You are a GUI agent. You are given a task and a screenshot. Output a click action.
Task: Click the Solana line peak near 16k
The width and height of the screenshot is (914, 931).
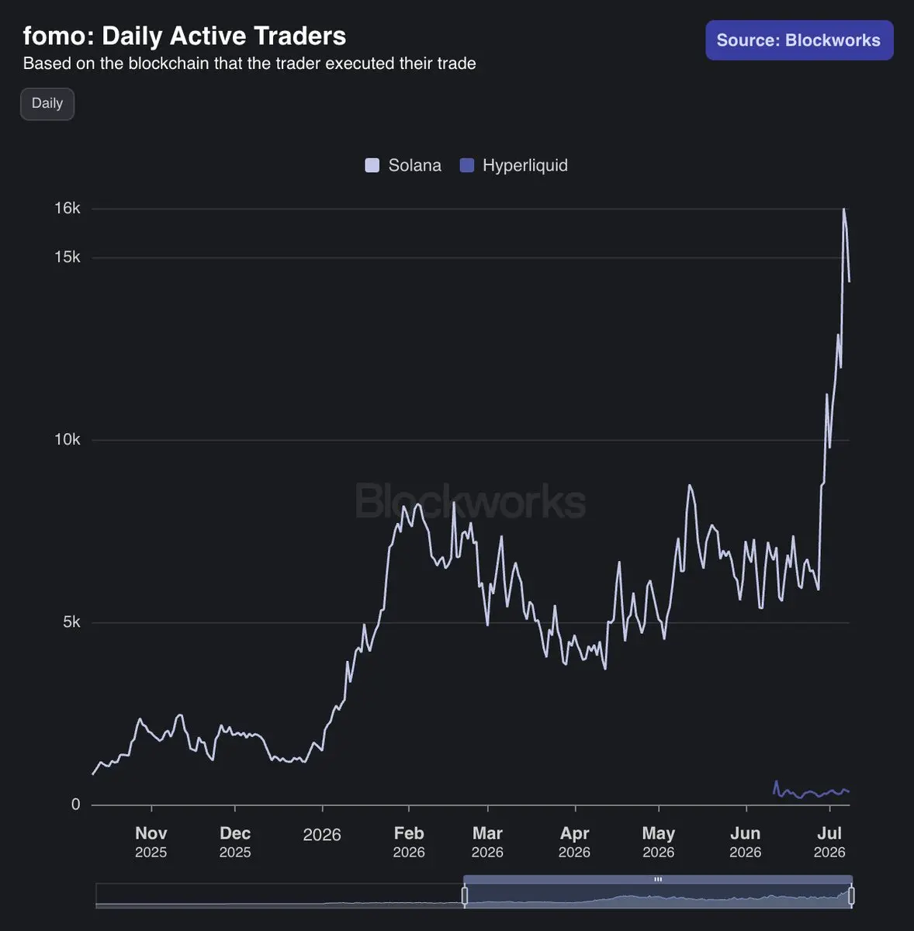[844, 209]
